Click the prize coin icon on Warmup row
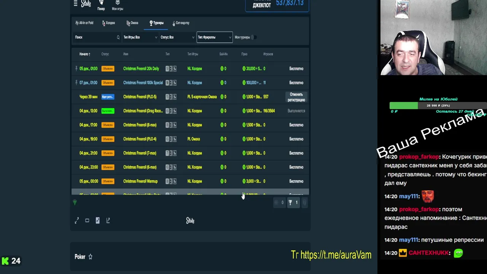Viewport: 487px width, 274px height. (x=244, y=181)
